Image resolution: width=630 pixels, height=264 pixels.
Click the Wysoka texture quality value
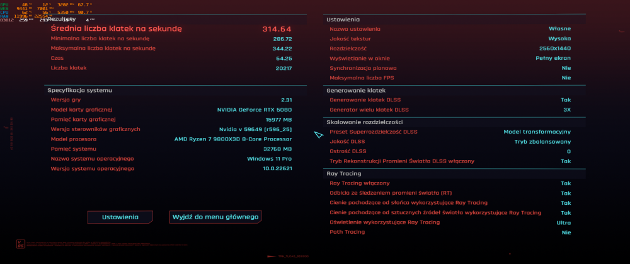click(x=559, y=38)
